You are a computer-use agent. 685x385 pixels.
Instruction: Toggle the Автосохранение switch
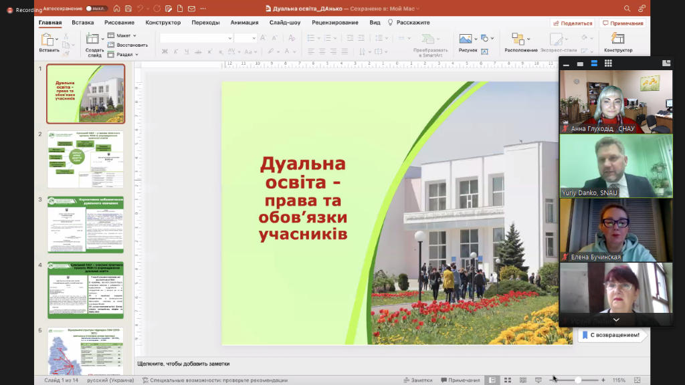[96, 9]
